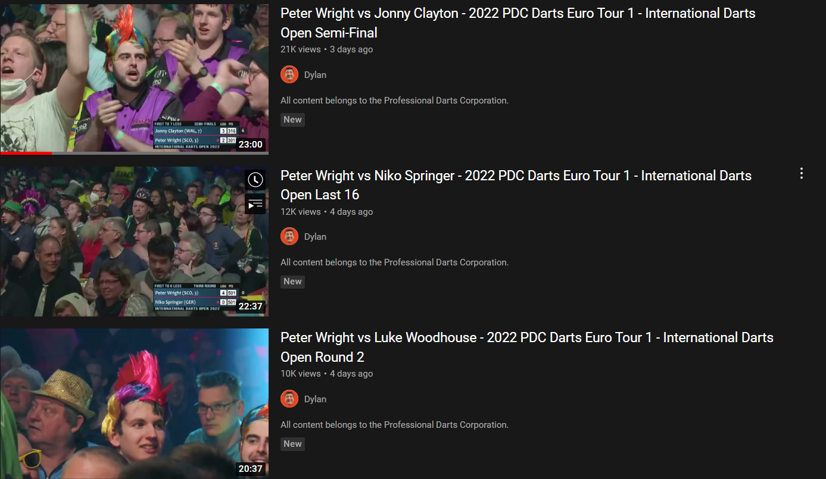This screenshot has width=826, height=479.
Task: Open Peter Wright vs Jonny Clayton video title
Action: click(518, 23)
